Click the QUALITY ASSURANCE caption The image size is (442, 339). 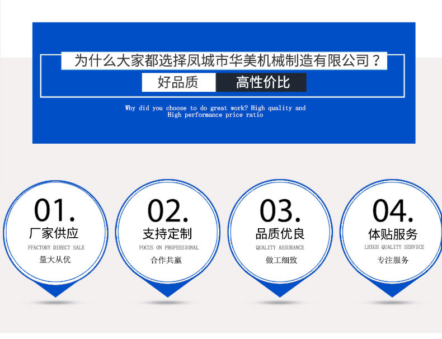pos(280,247)
